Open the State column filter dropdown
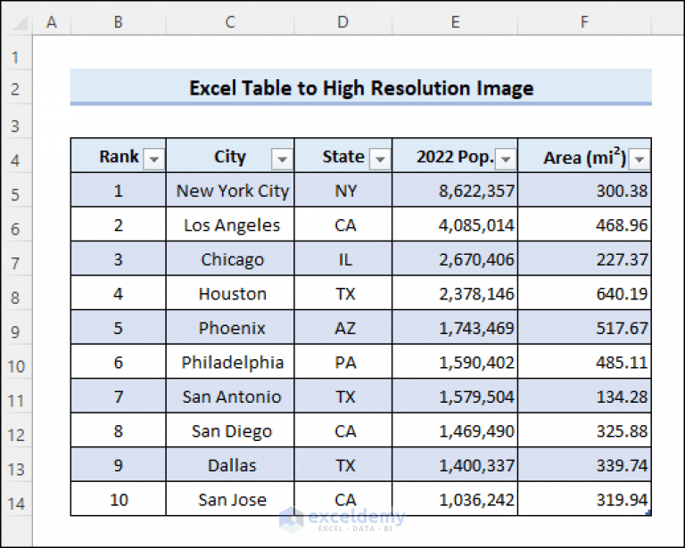 [x=380, y=159]
